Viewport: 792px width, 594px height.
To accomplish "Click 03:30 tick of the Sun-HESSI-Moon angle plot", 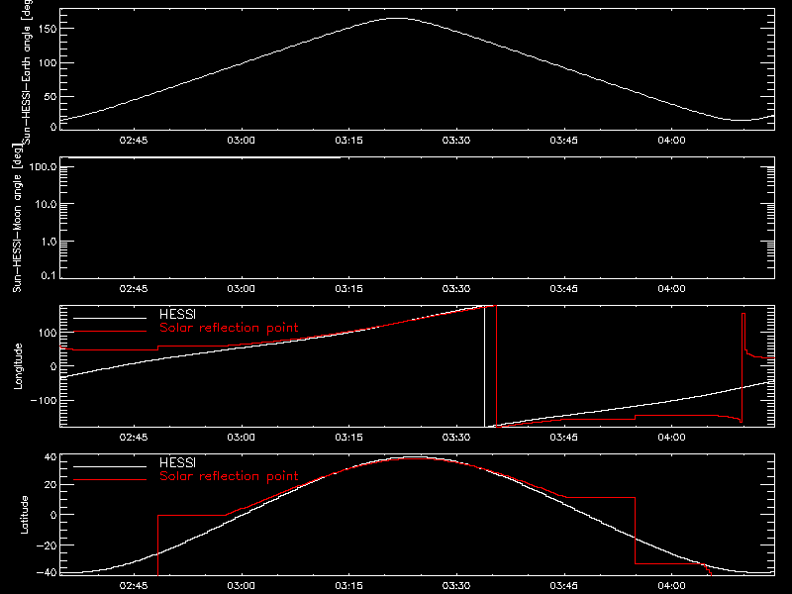I will (456, 289).
